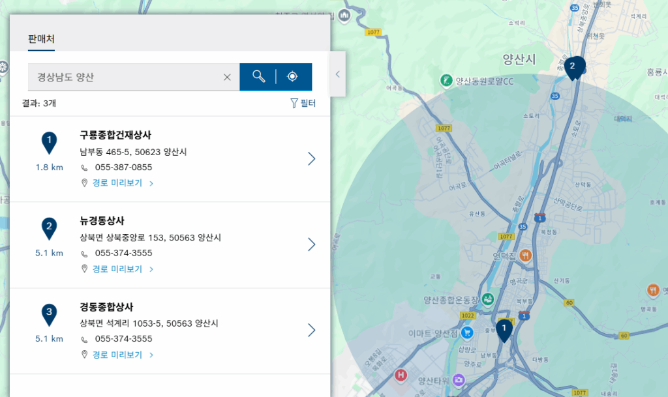Click map marker 2 pin
The width and height of the screenshot is (668, 397).
[x=573, y=68]
